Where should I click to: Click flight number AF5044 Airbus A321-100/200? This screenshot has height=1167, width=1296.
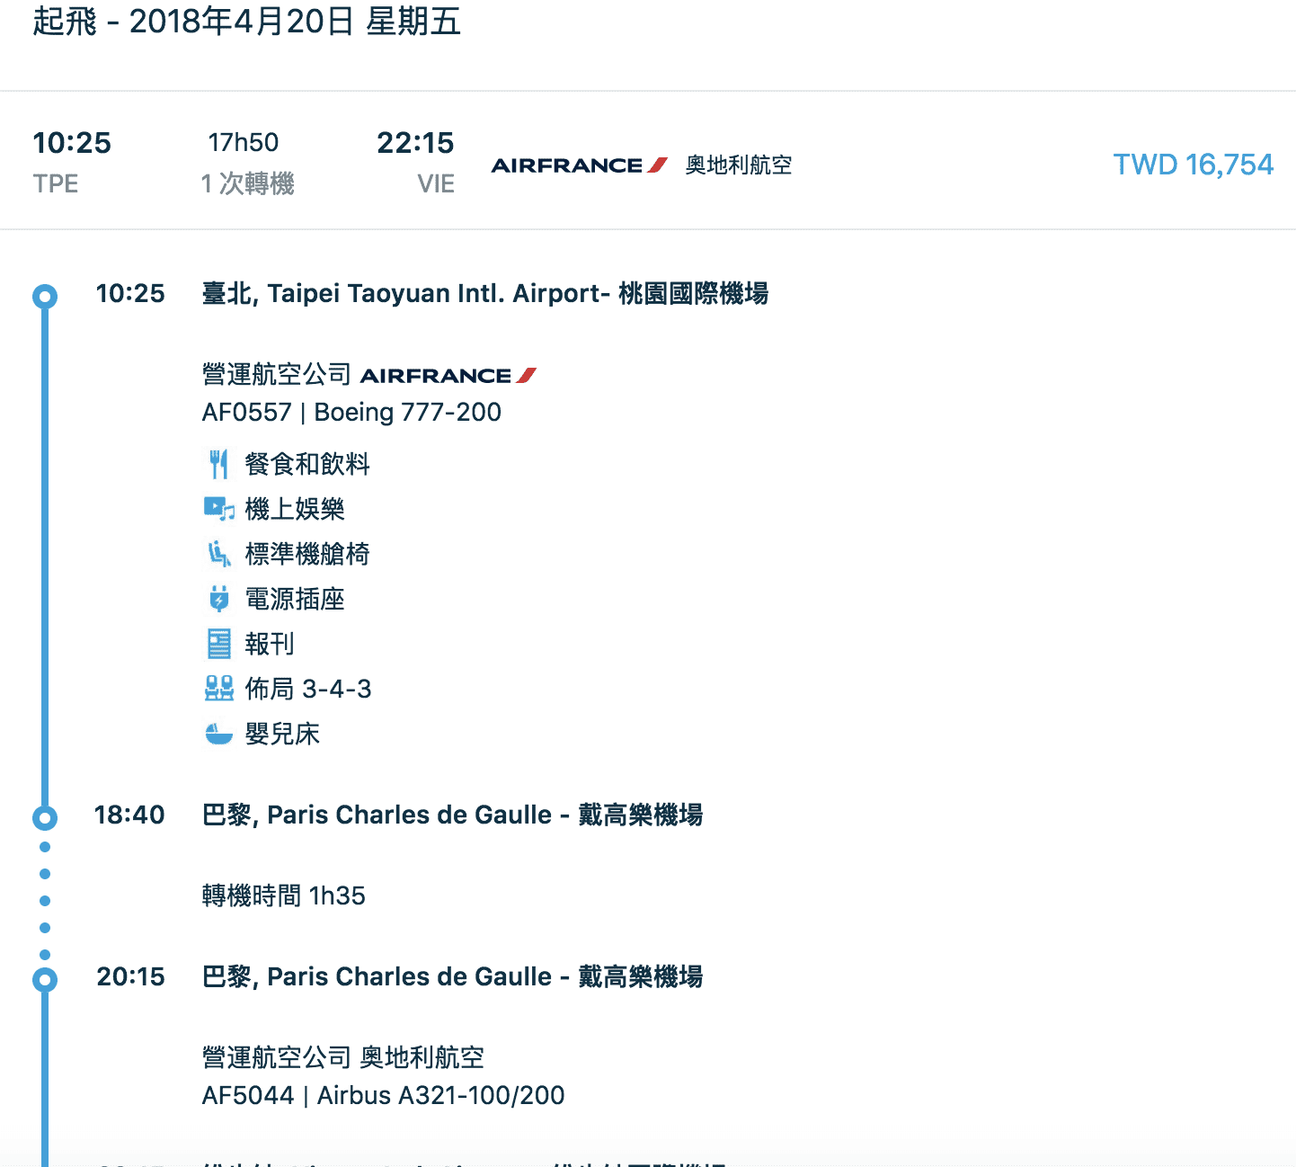coord(384,1095)
